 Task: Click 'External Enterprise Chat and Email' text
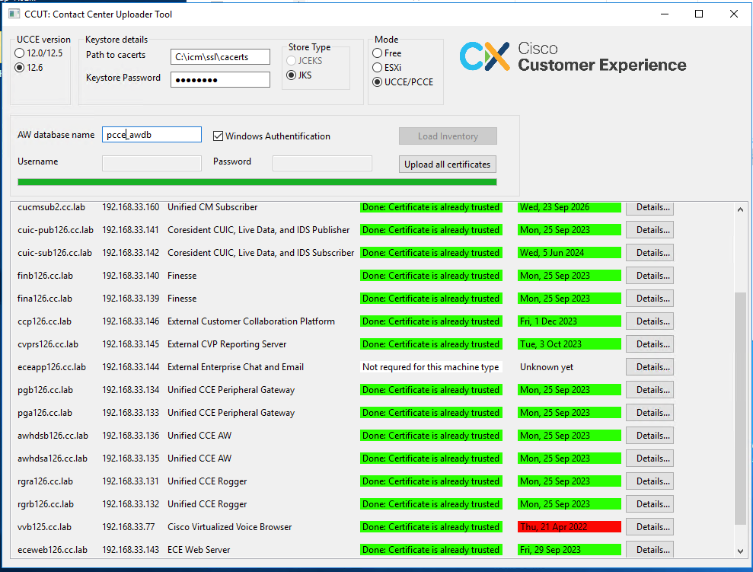pos(235,367)
